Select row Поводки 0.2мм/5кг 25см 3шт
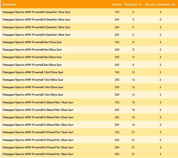The width and height of the screenshot is (178, 158). tap(89, 27)
